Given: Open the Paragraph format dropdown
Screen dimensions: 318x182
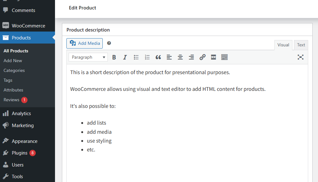Looking at the screenshot, I should 88,57.
